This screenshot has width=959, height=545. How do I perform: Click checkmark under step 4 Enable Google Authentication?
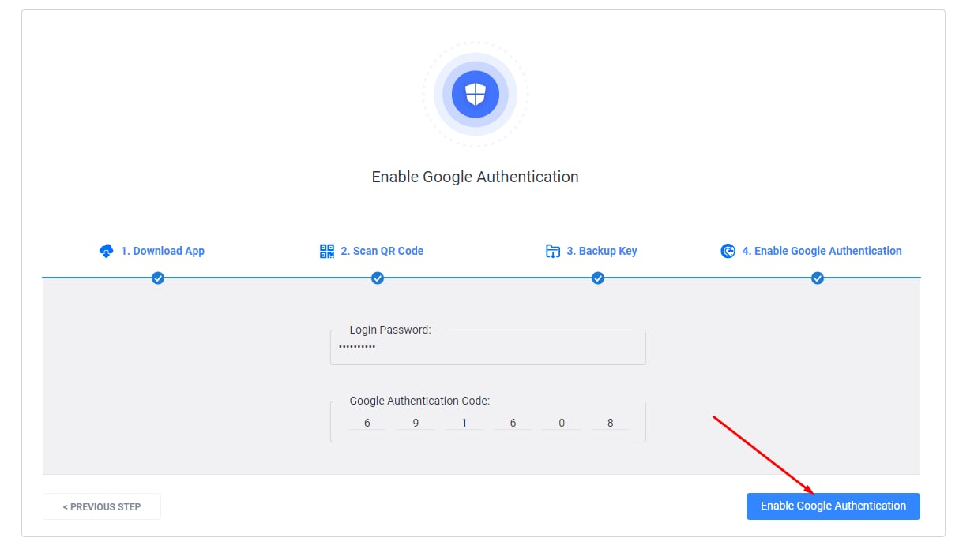click(818, 278)
